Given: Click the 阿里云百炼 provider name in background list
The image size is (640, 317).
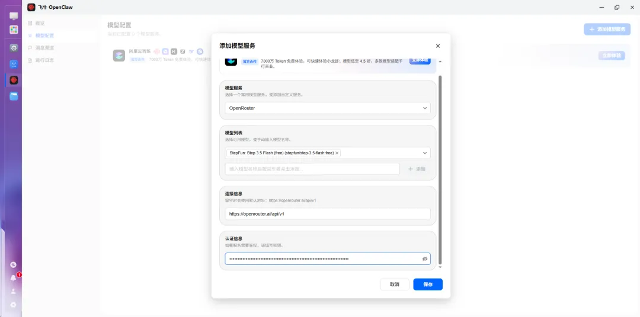Looking at the screenshot, I should [x=140, y=51].
